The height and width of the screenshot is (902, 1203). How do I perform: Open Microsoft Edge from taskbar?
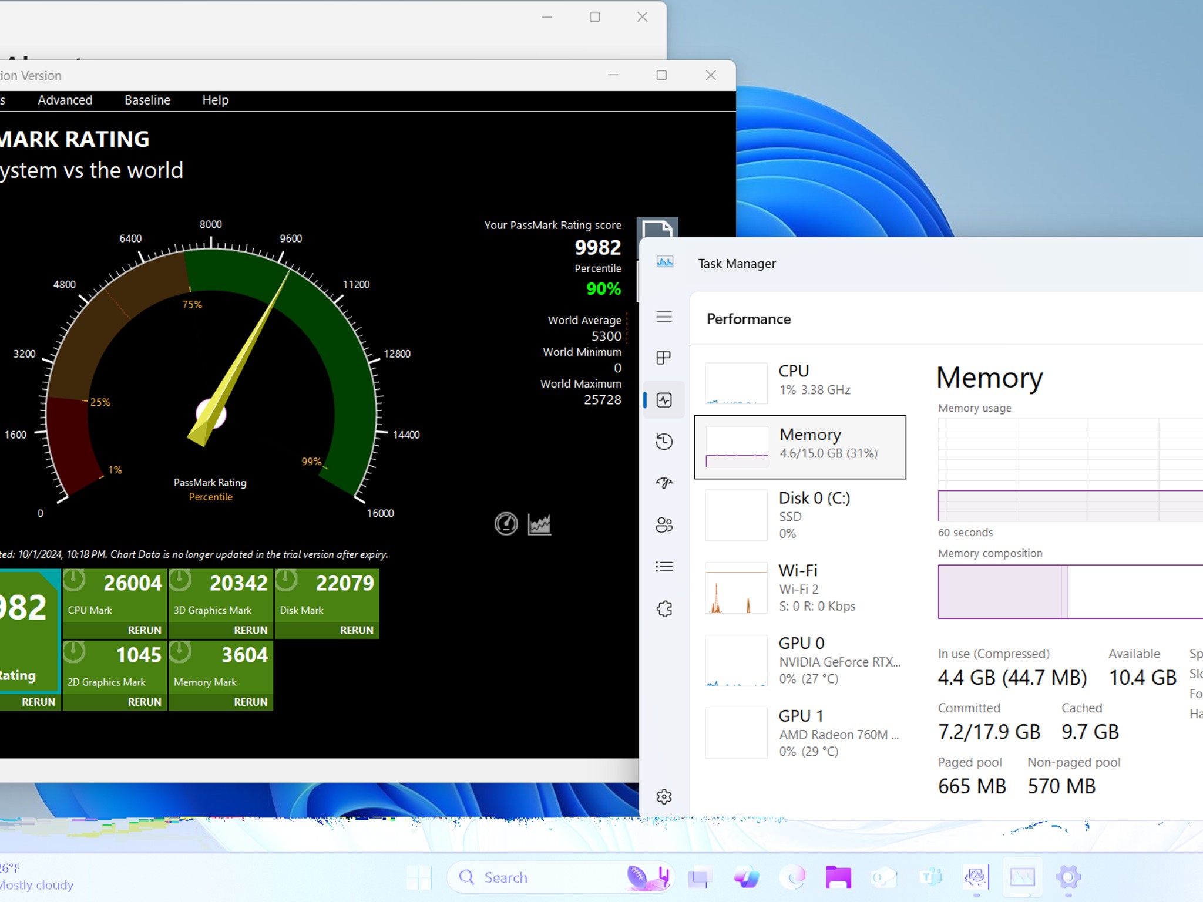(792, 877)
